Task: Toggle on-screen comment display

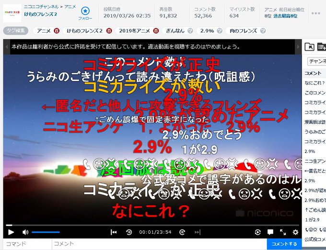Action: coord(270,232)
